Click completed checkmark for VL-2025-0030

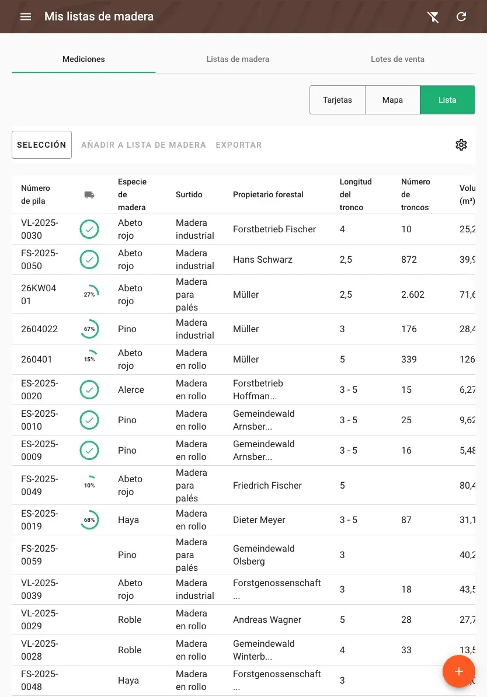89,229
